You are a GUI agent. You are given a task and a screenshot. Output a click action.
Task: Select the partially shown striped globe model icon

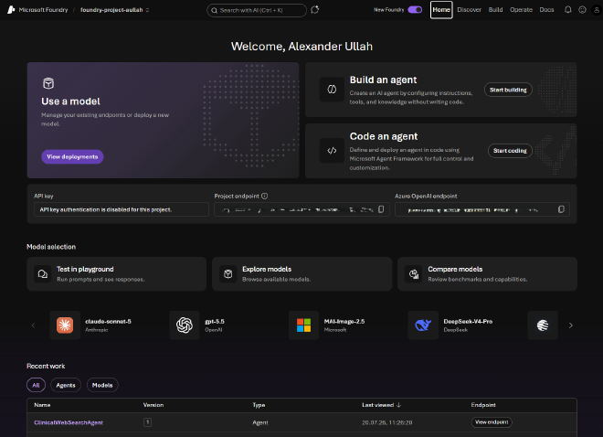click(x=543, y=325)
